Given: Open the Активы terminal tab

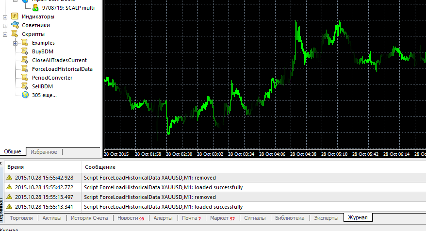Looking at the screenshot, I should [52, 218].
